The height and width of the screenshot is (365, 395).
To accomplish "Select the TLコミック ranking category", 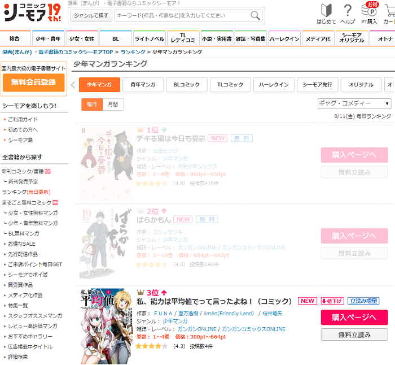I will 230,85.
